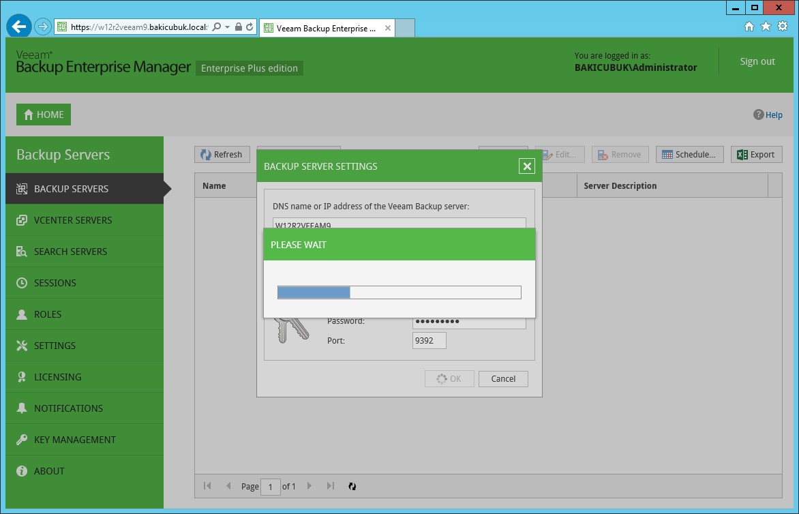Click the security padlock icon in address bar
Viewport: 799px width, 514px height.
[x=239, y=27]
